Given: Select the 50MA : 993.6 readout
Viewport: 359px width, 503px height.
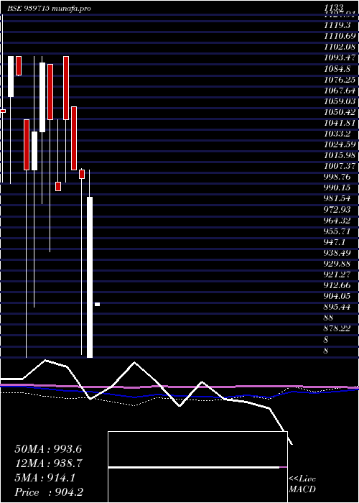Looking at the screenshot, I should click(x=48, y=449).
